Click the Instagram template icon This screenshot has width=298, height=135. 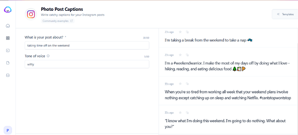(x=31, y=14)
